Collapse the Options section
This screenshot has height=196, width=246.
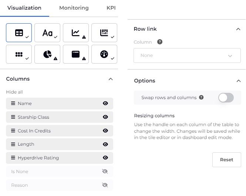click(x=239, y=81)
